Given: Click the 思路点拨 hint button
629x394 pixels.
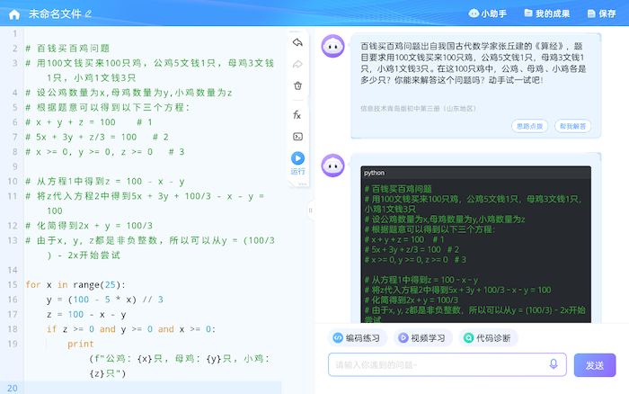Looking at the screenshot, I should click(x=528, y=127).
